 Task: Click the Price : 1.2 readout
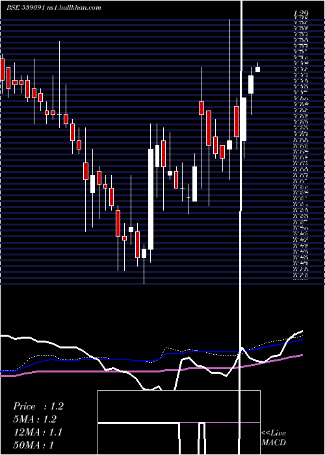[x=38, y=406]
